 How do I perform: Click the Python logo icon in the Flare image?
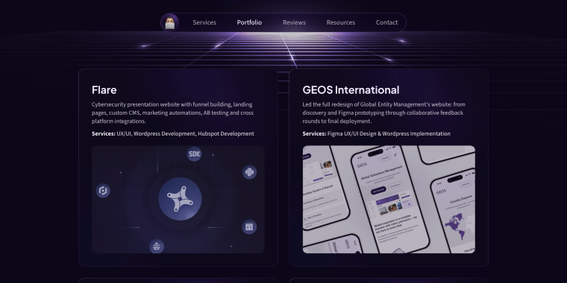click(x=249, y=172)
